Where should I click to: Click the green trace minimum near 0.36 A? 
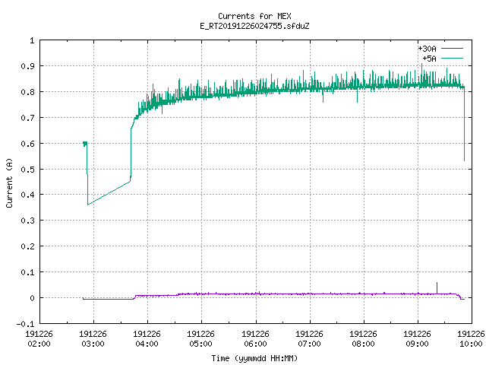tap(88, 205)
